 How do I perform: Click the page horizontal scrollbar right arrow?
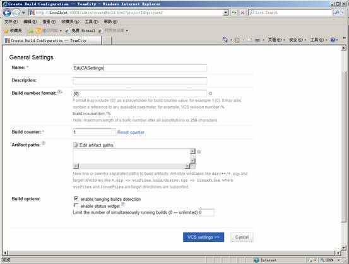coord(338,253)
